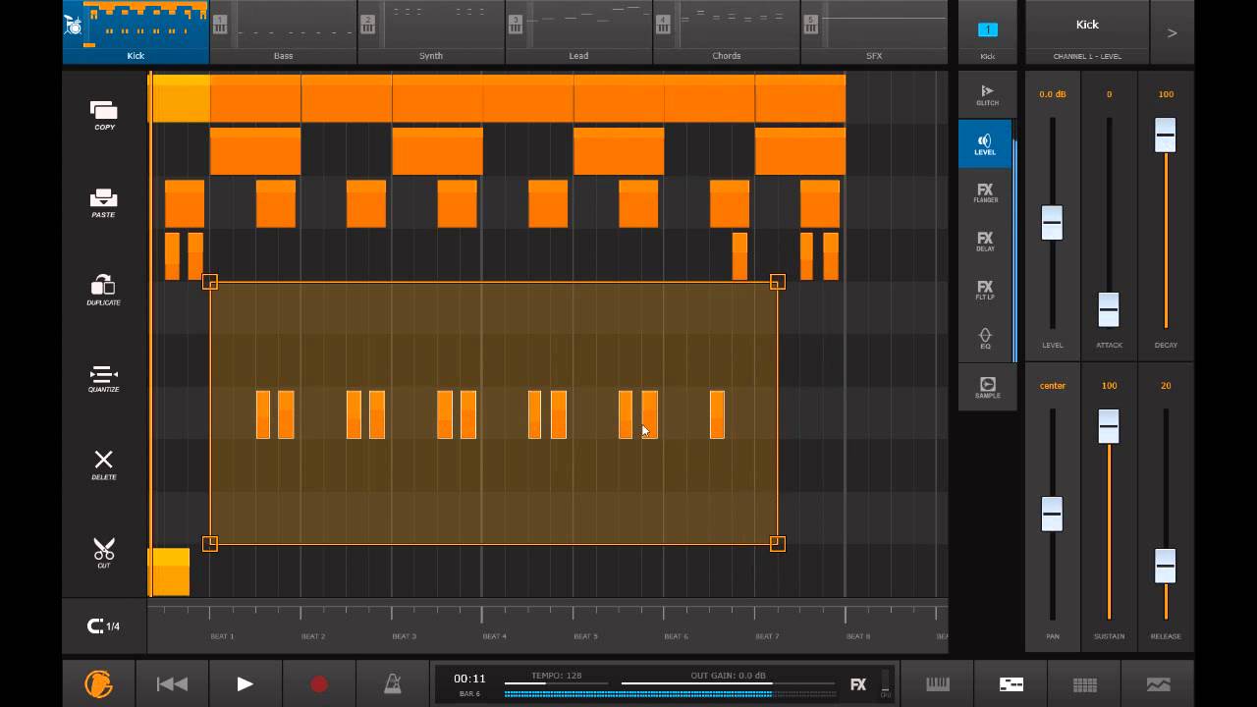Click the 00:11 time display
The image size is (1257, 707).
(469, 679)
